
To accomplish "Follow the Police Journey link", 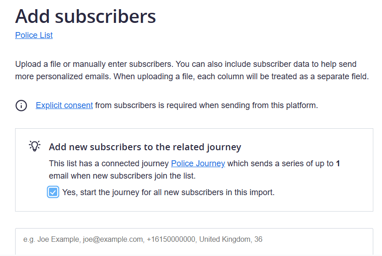I will click(x=198, y=163).
